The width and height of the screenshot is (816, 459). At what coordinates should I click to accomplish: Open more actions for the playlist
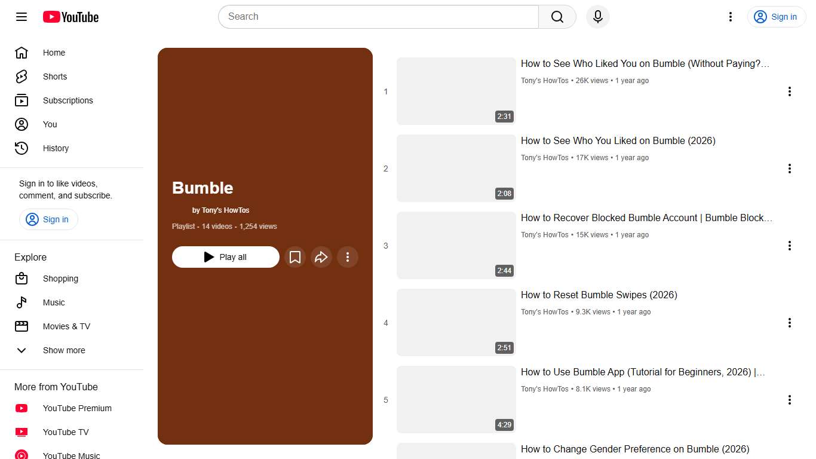(x=348, y=257)
